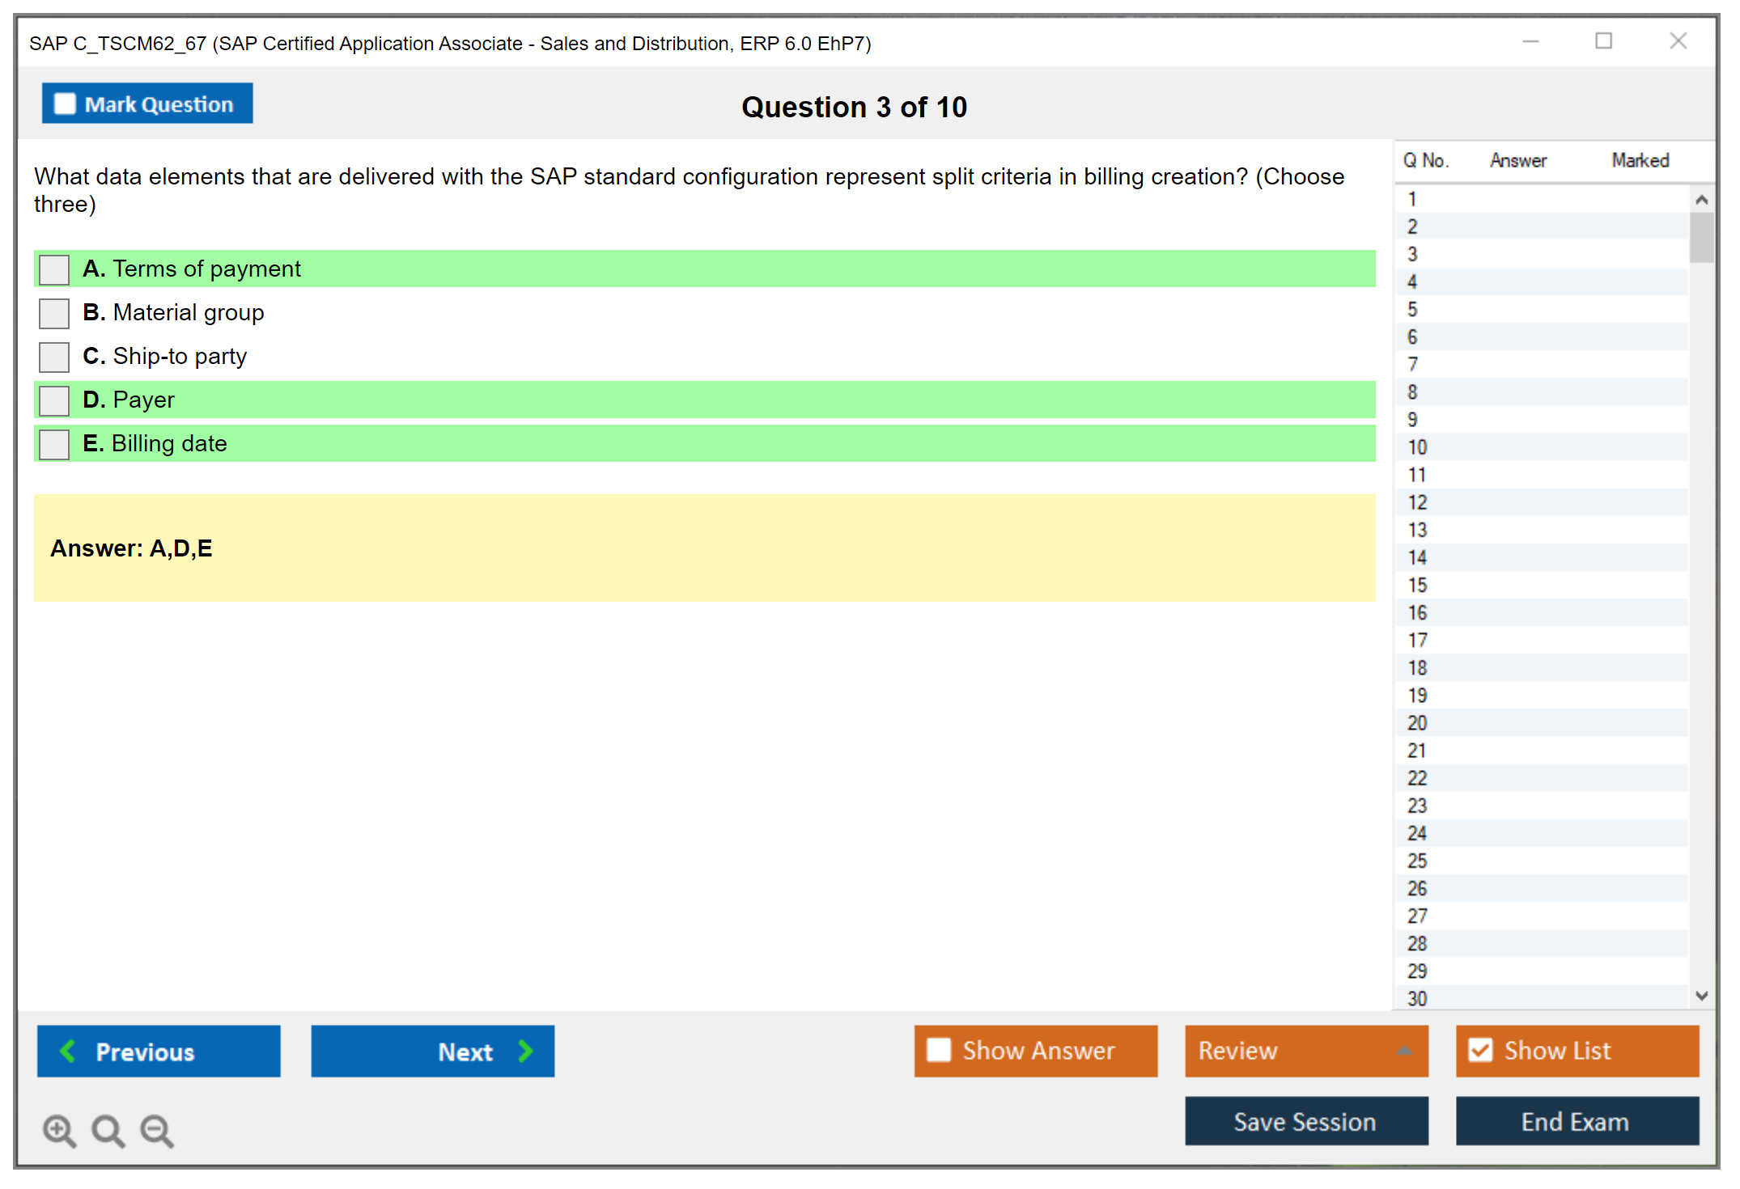The height and width of the screenshot is (1189, 1740).
Task: Click the green left arrow on Previous
Action: coord(68,1051)
